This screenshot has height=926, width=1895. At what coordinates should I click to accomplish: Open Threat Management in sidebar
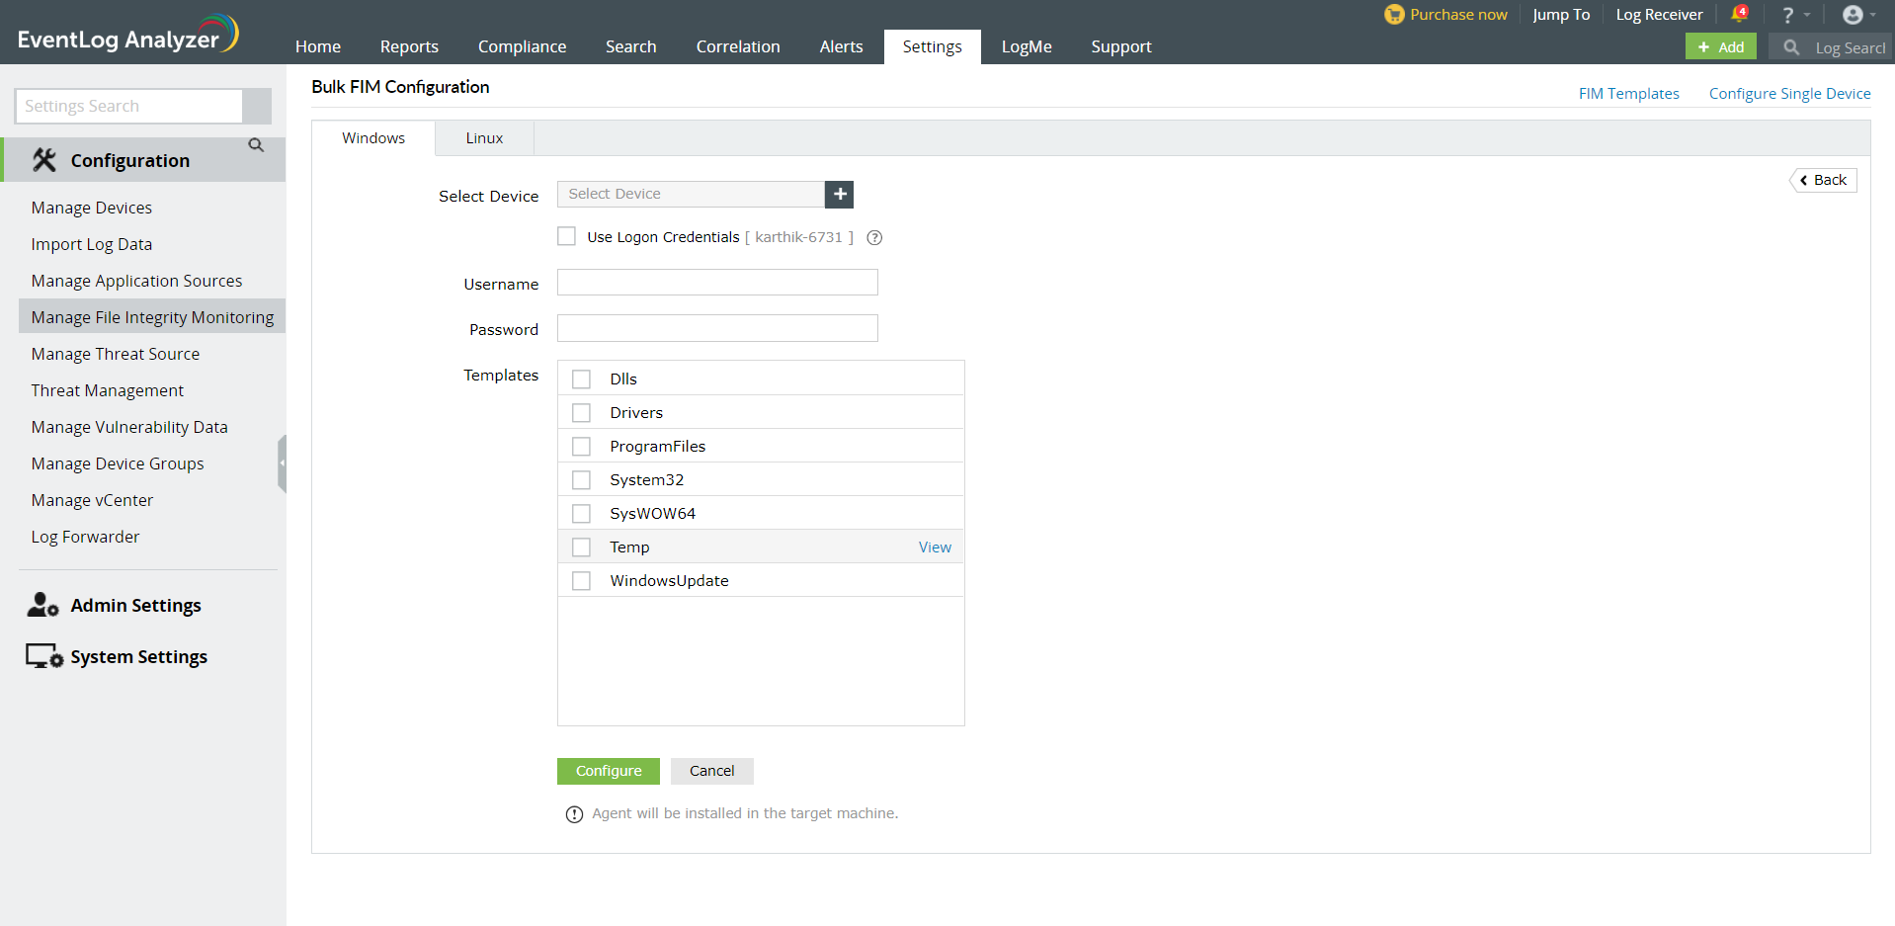(x=107, y=390)
